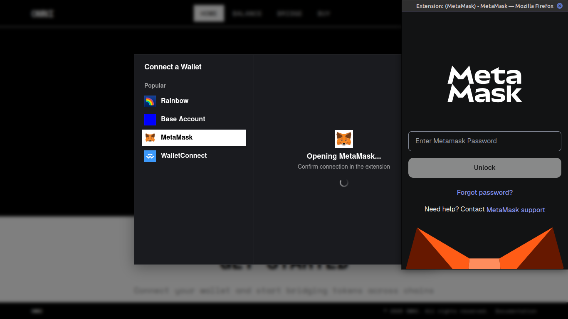Click the Extension: (MetaMask) window title text

pos(485,6)
